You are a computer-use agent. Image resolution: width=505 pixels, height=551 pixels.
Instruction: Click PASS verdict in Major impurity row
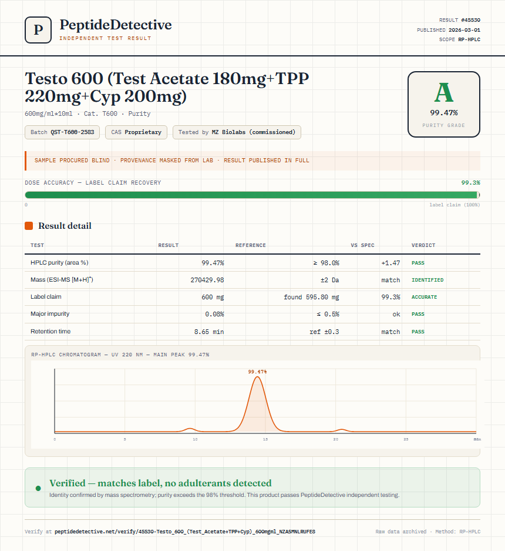(x=418, y=314)
